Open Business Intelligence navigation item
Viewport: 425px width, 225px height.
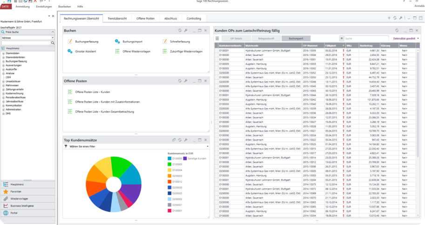27,206
